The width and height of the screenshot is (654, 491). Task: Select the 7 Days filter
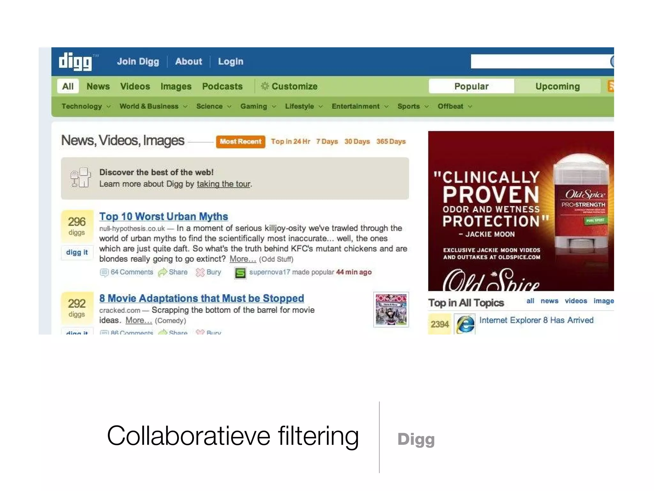pyautogui.click(x=327, y=142)
